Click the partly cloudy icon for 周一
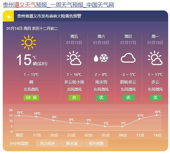170x154 pixels. [x=155, y=58]
